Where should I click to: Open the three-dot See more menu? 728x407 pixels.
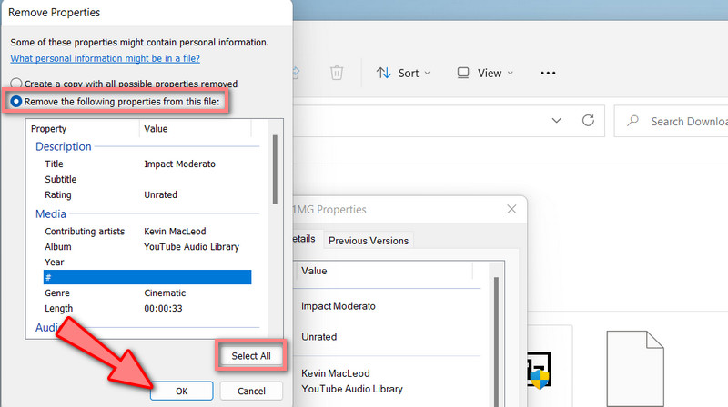(x=548, y=73)
